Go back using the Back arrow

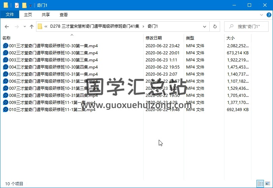click(7, 26)
